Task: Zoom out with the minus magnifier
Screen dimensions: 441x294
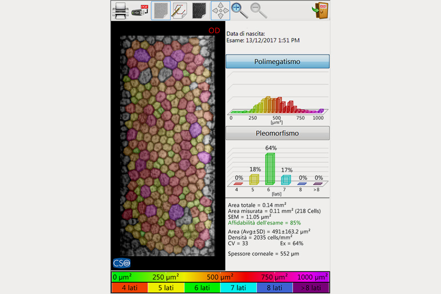Action: 259,11
